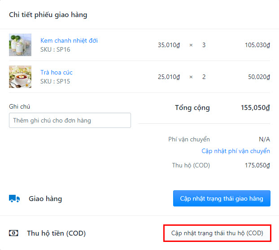The height and width of the screenshot is (250, 279).
Task: Open Trà hoa cúc product thumbnail
Action: 20,77
